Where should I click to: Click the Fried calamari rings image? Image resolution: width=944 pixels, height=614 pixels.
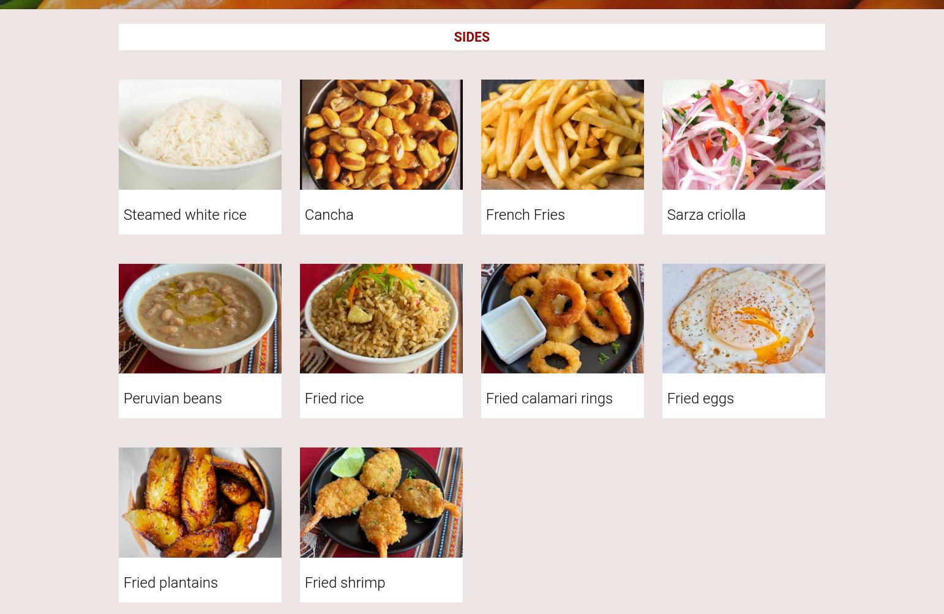pyautogui.click(x=563, y=318)
